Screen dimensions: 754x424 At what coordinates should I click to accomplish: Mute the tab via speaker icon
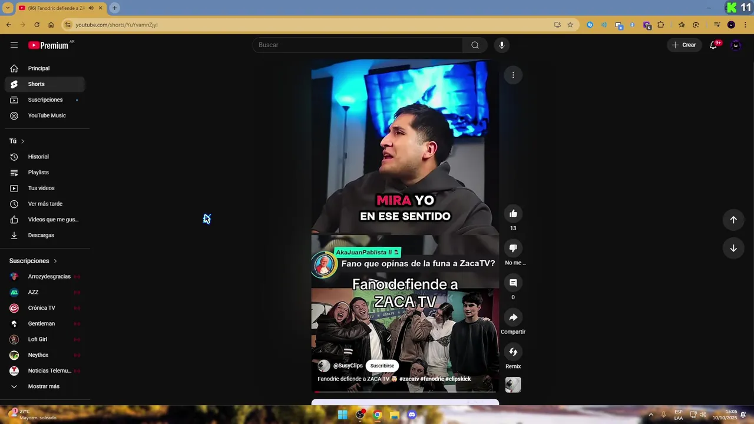(91, 8)
